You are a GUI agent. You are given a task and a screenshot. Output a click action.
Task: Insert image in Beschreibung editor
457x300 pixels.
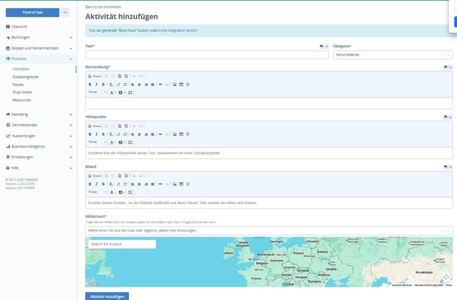(175, 84)
